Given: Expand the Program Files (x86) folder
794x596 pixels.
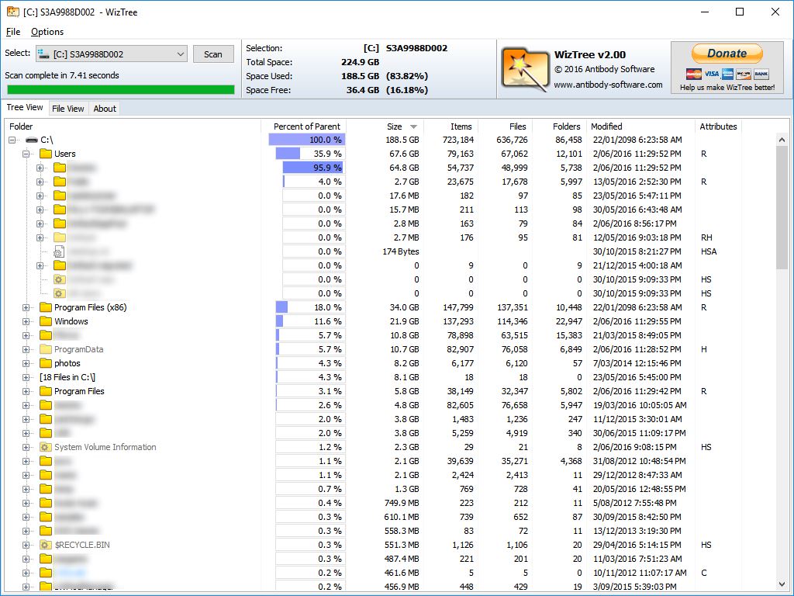Looking at the screenshot, I should coord(26,307).
